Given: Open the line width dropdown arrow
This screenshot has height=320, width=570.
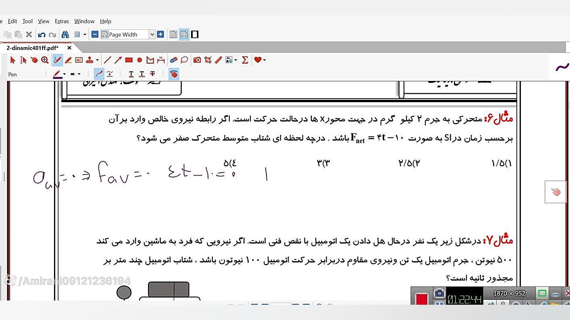Looking at the screenshot, I should coord(79,74).
